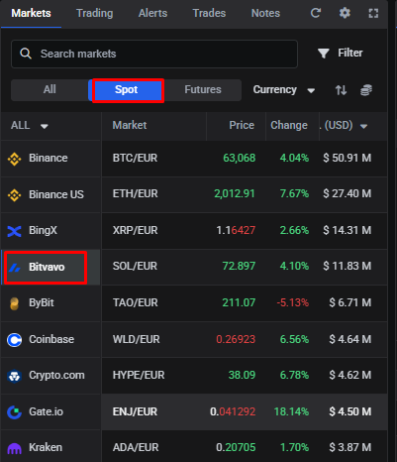This screenshot has height=462, width=397.
Task: Select Binance US exchange name
Action: [56, 194]
